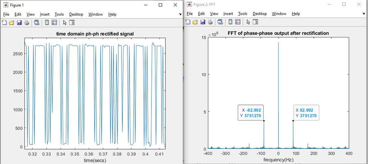Open File menu in Figure 2: FFT

190,14
